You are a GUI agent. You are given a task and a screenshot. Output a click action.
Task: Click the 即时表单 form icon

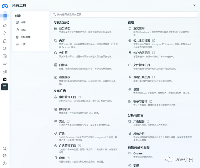(x=56, y=109)
